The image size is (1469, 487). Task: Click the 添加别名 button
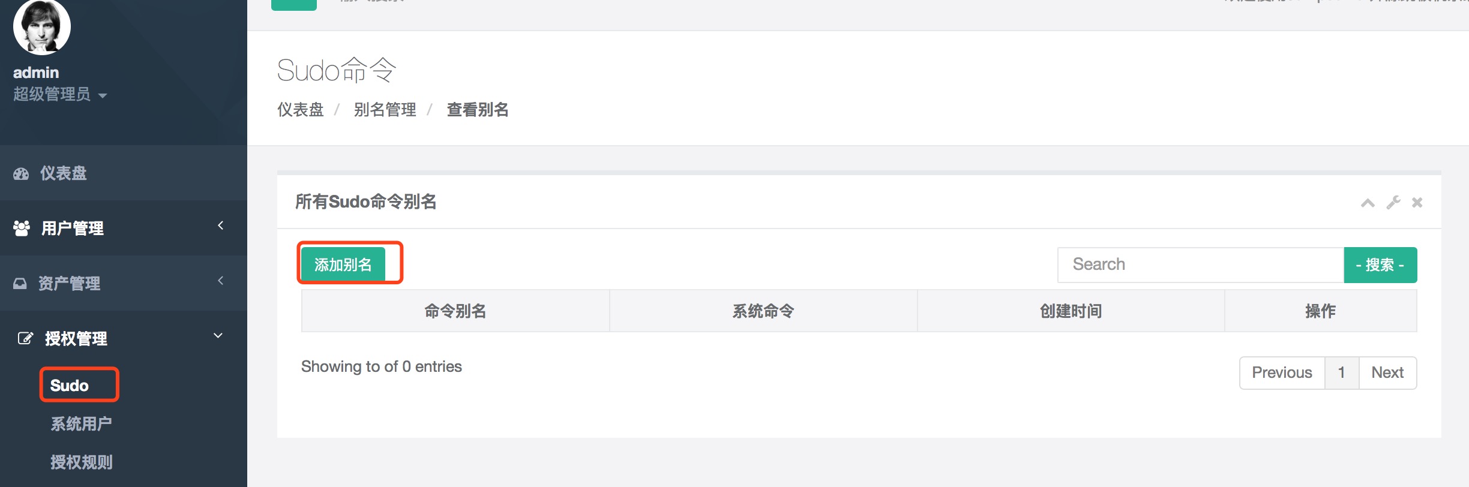[x=343, y=264]
